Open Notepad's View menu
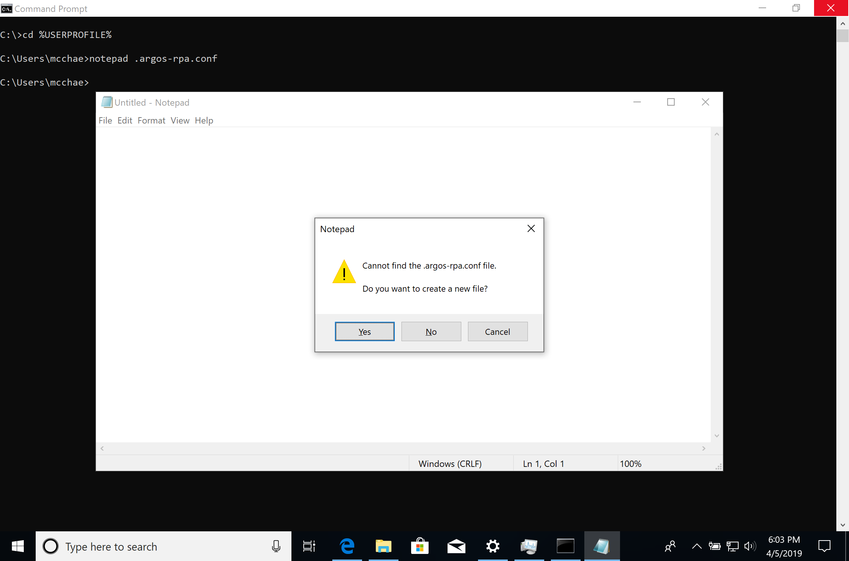The width and height of the screenshot is (849, 561). [180, 121]
